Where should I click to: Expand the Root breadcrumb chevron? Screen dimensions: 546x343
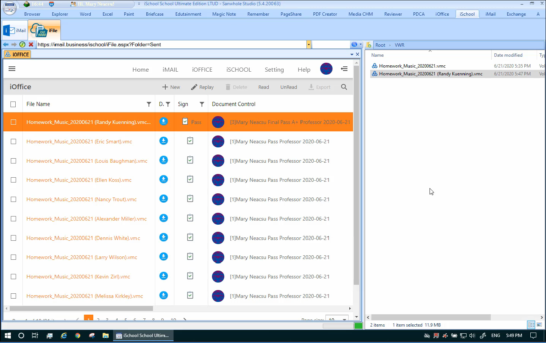(x=390, y=45)
